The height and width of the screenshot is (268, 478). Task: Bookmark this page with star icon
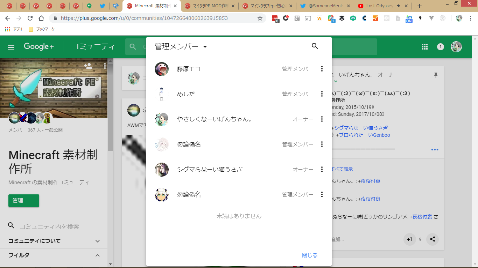click(260, 18)
